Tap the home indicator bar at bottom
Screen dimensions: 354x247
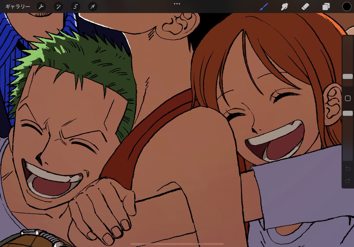177,244
